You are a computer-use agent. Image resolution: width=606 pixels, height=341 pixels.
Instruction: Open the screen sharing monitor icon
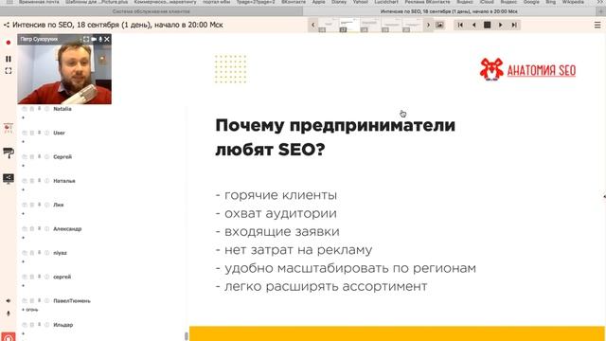point(9,178)
